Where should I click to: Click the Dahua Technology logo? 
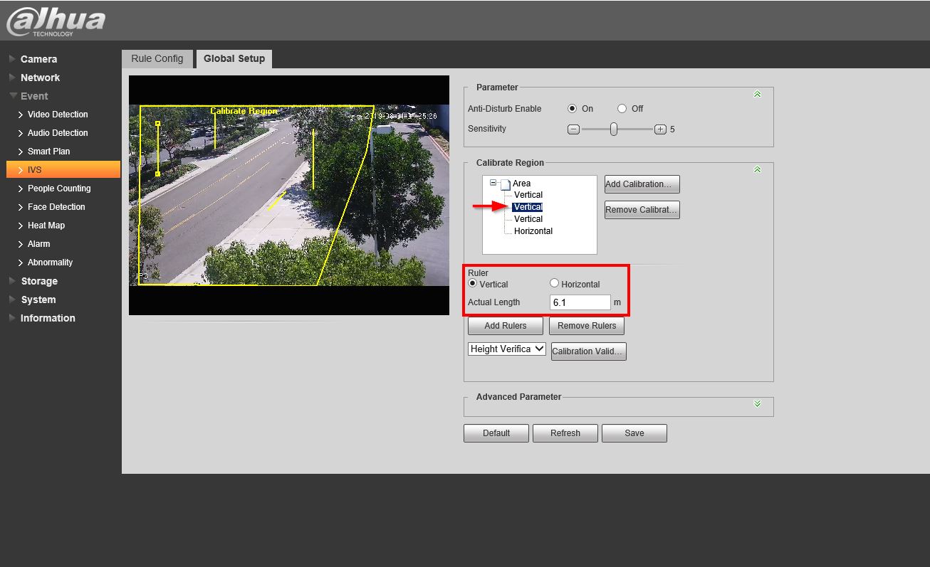[56, 21]
